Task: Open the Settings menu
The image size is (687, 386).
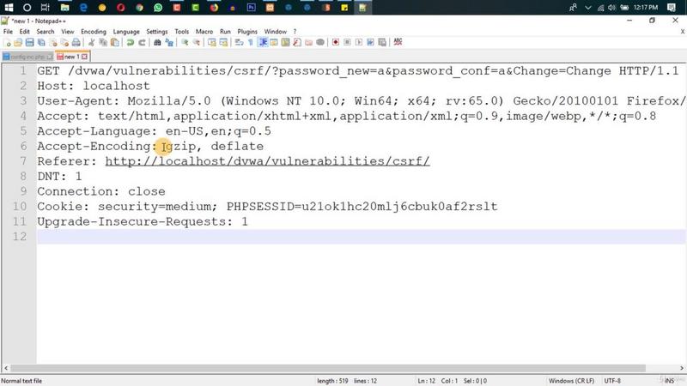Action: (x=157, y=32)
